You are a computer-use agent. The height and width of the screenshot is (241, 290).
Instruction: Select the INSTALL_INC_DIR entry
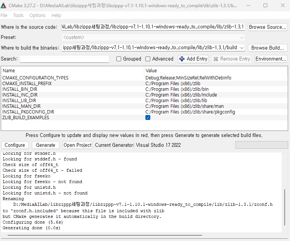point(20,95)
